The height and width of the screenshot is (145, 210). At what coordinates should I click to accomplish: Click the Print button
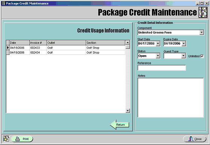(x=22, y=139)
